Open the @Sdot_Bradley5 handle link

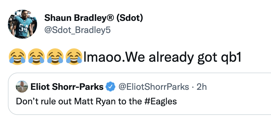click(77, 30)
